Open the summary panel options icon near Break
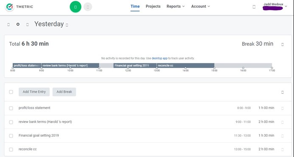The image size is (294, 157). 283,45
